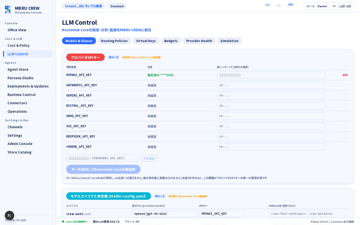Click the XAI_API_KEY new key input
The width and height of the screenshot is (360, 225).
271,126
